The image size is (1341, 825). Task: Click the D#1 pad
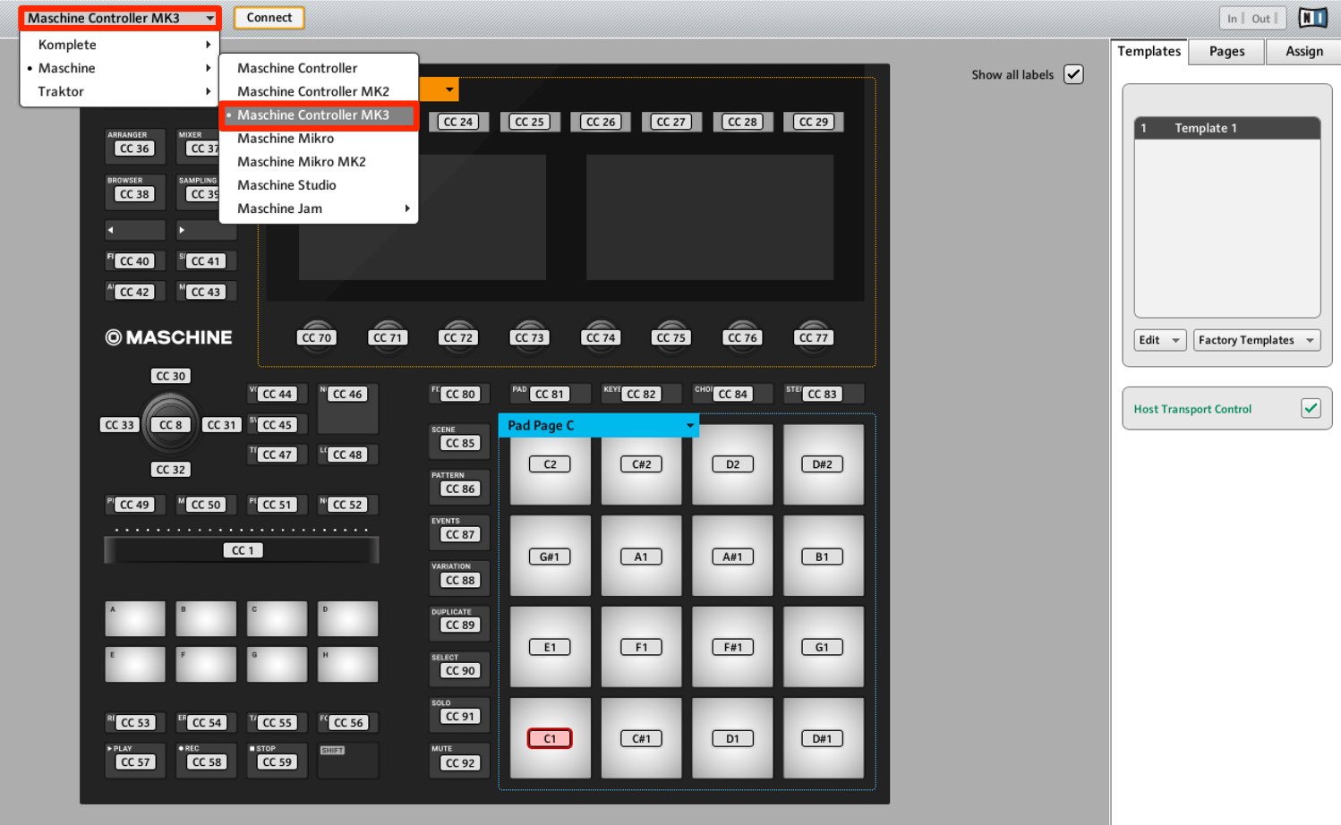(823, 737)
